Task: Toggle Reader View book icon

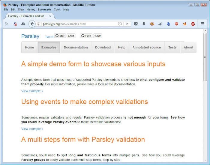Action: pos(120,24)
